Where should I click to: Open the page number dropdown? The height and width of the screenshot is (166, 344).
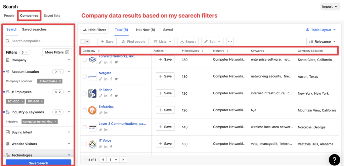113,159
